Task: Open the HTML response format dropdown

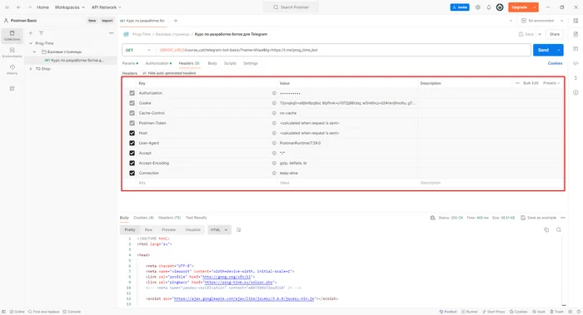Action: point(219,229)
